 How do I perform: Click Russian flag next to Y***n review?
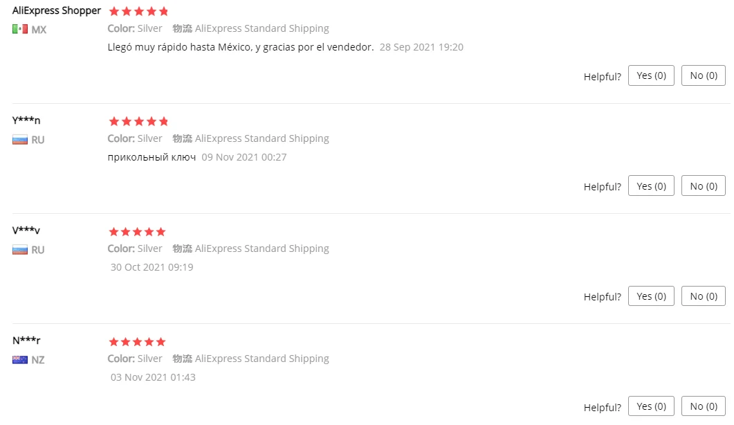coord(19,140)
